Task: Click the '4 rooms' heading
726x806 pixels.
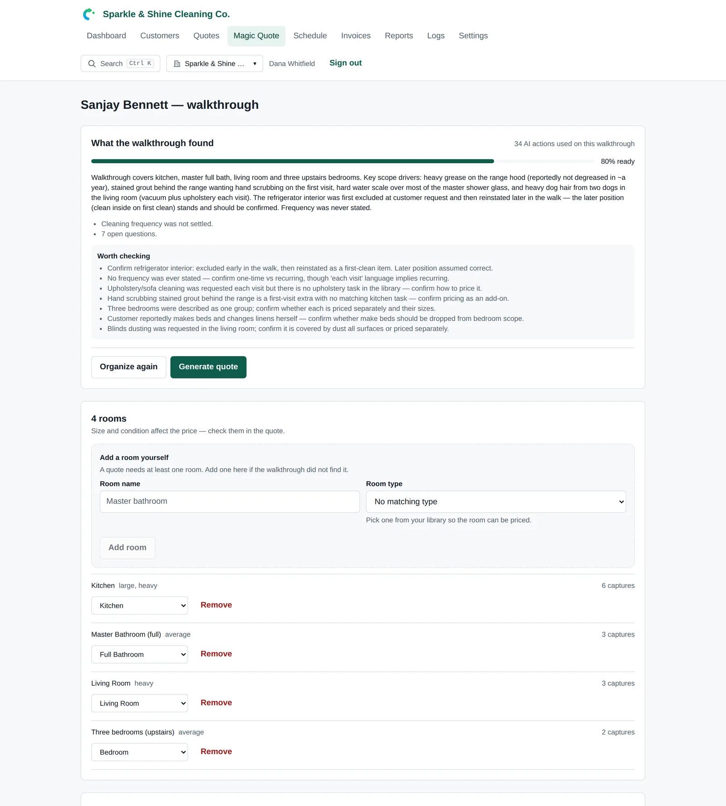Action: click(109, 419)
